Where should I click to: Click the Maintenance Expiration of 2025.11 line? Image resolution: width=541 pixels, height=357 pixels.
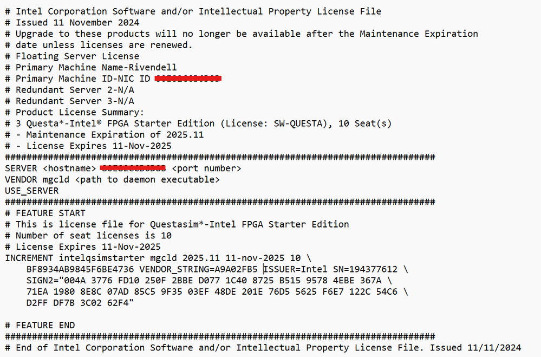109,134
